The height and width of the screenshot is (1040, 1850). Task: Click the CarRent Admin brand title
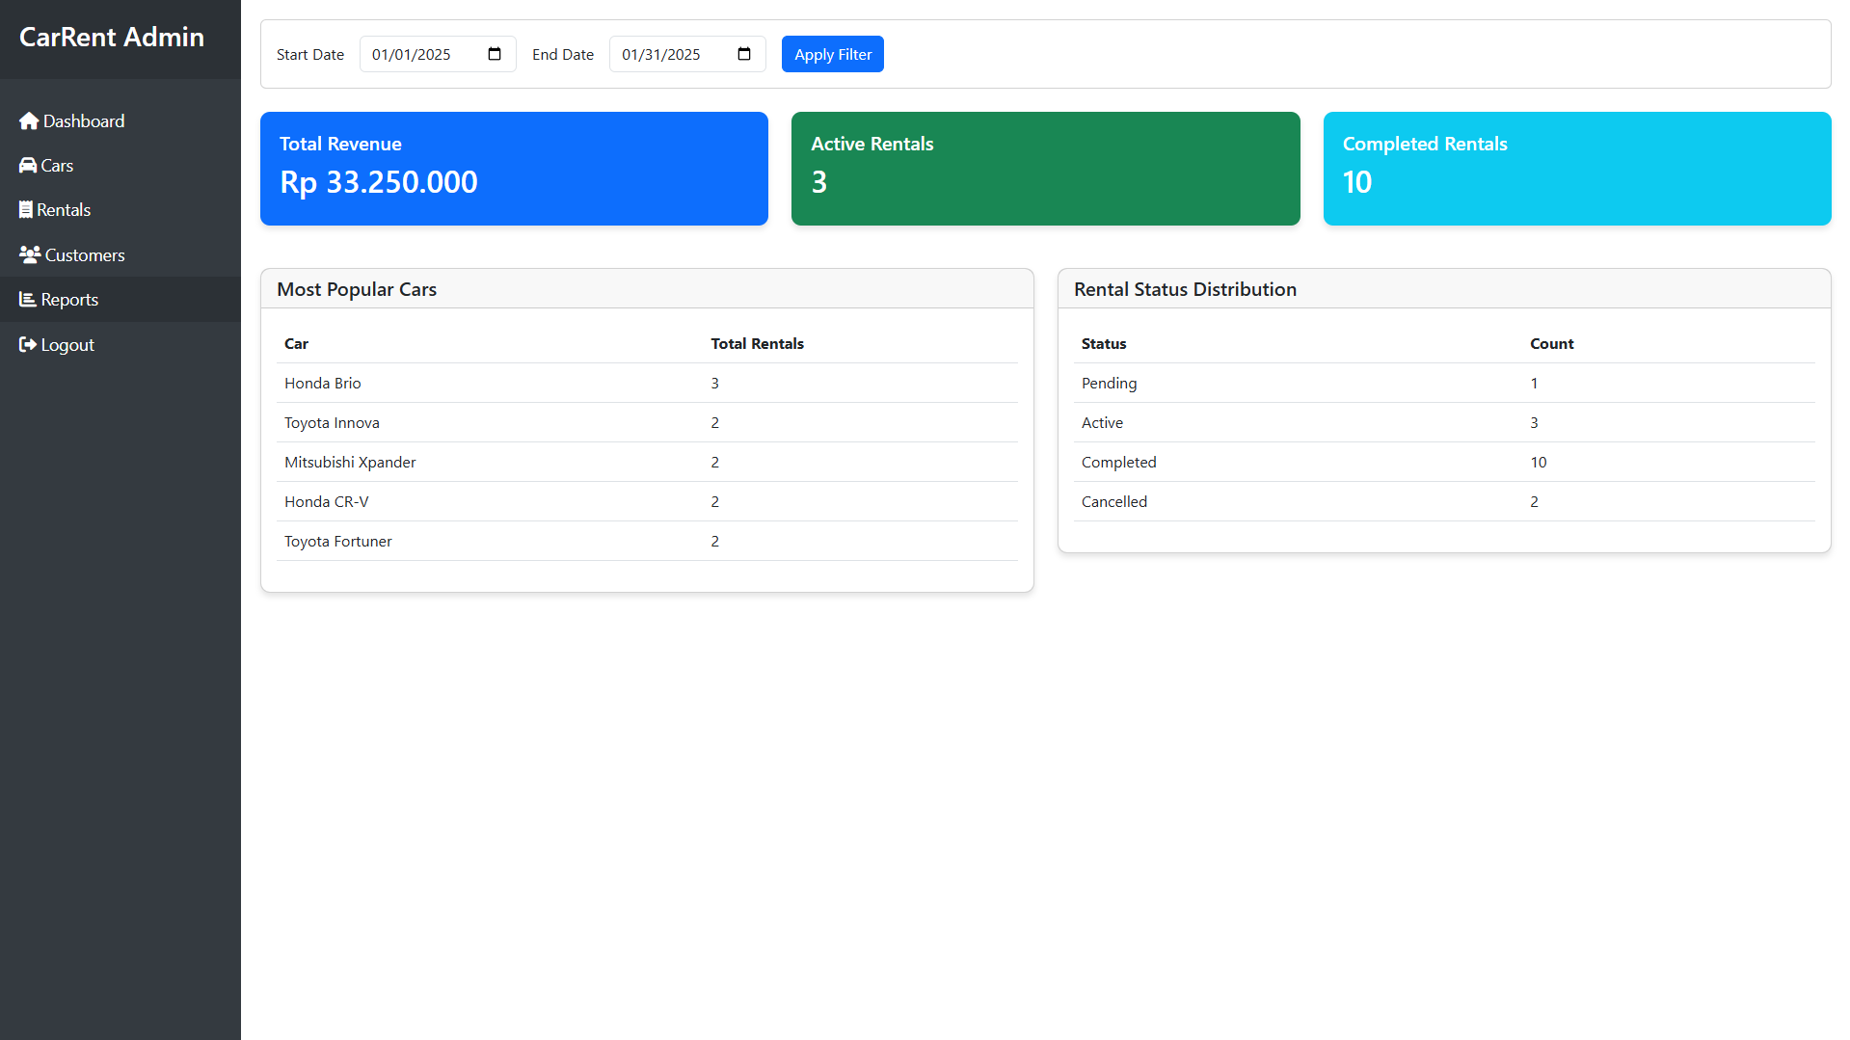[112, 37]
